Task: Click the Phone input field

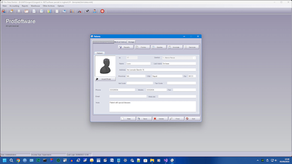Action: pos(122,90)
